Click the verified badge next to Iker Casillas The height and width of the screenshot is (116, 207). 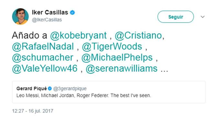point(72,13)
